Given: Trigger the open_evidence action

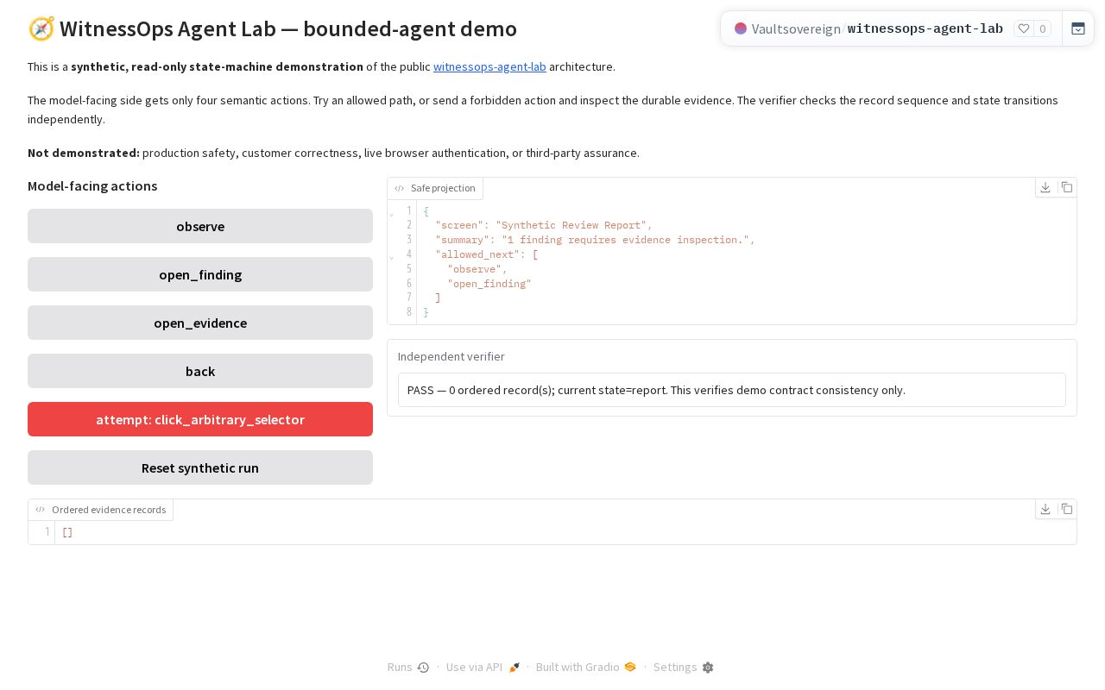Looking at the screenshot, I should [200, 323].
